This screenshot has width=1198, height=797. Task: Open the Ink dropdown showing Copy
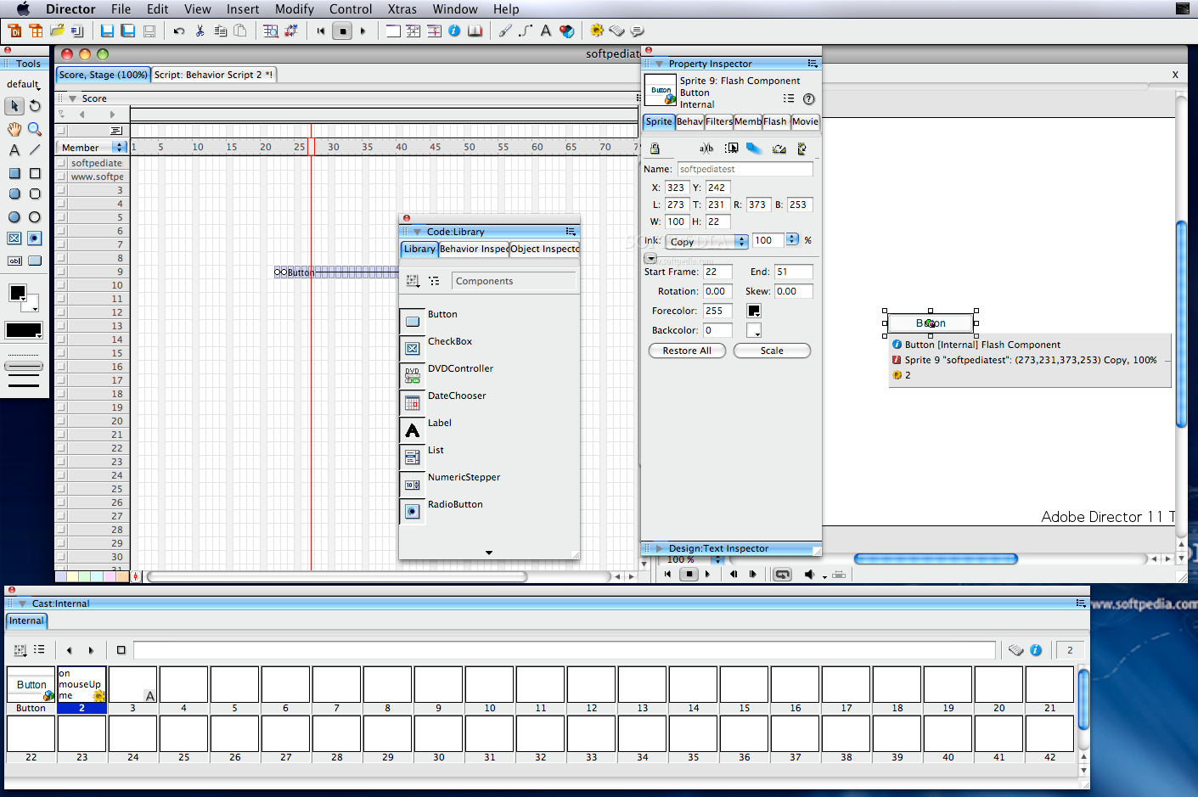(x=706, y=242)
